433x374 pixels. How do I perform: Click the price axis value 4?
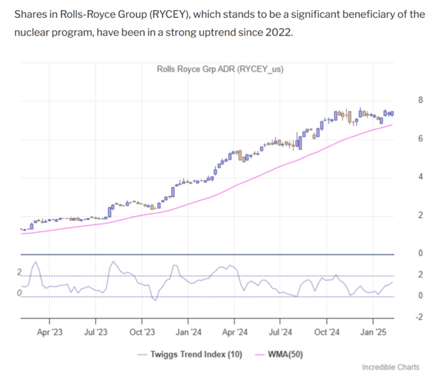(420, 176)
